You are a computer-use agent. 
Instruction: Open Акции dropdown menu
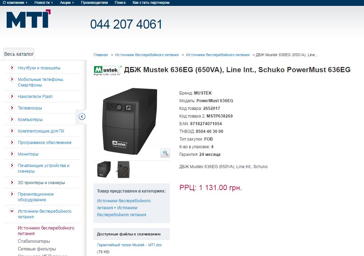67,2
